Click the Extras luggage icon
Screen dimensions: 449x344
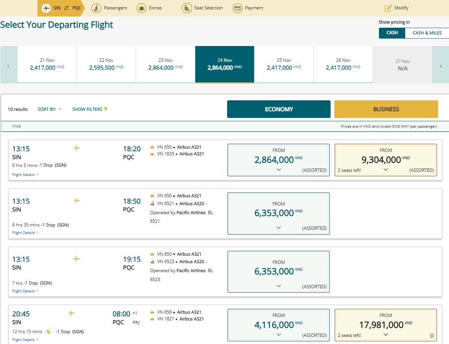click(x=141, y=8)
